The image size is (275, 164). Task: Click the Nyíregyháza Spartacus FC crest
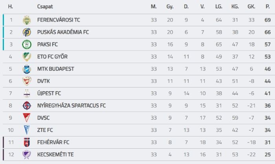pyautogui.click(x=27, y=106)
